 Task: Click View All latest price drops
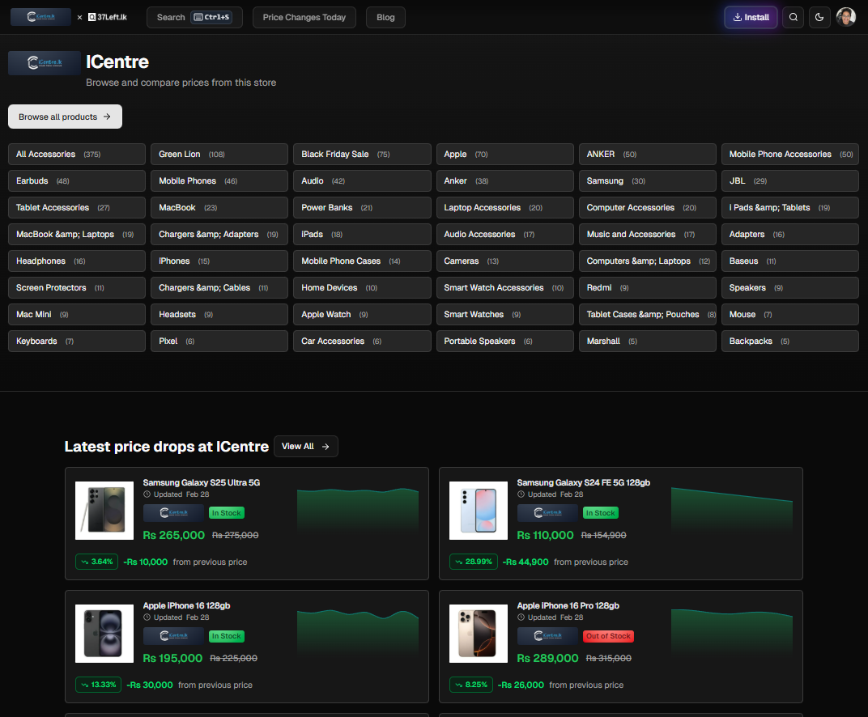[x=305, y=446]
